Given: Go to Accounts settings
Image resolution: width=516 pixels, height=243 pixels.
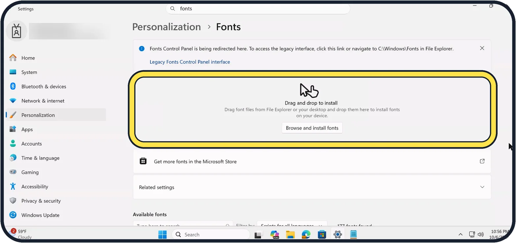Looking at the screenshot, I should pyautogui.click(x=56, y=144).
